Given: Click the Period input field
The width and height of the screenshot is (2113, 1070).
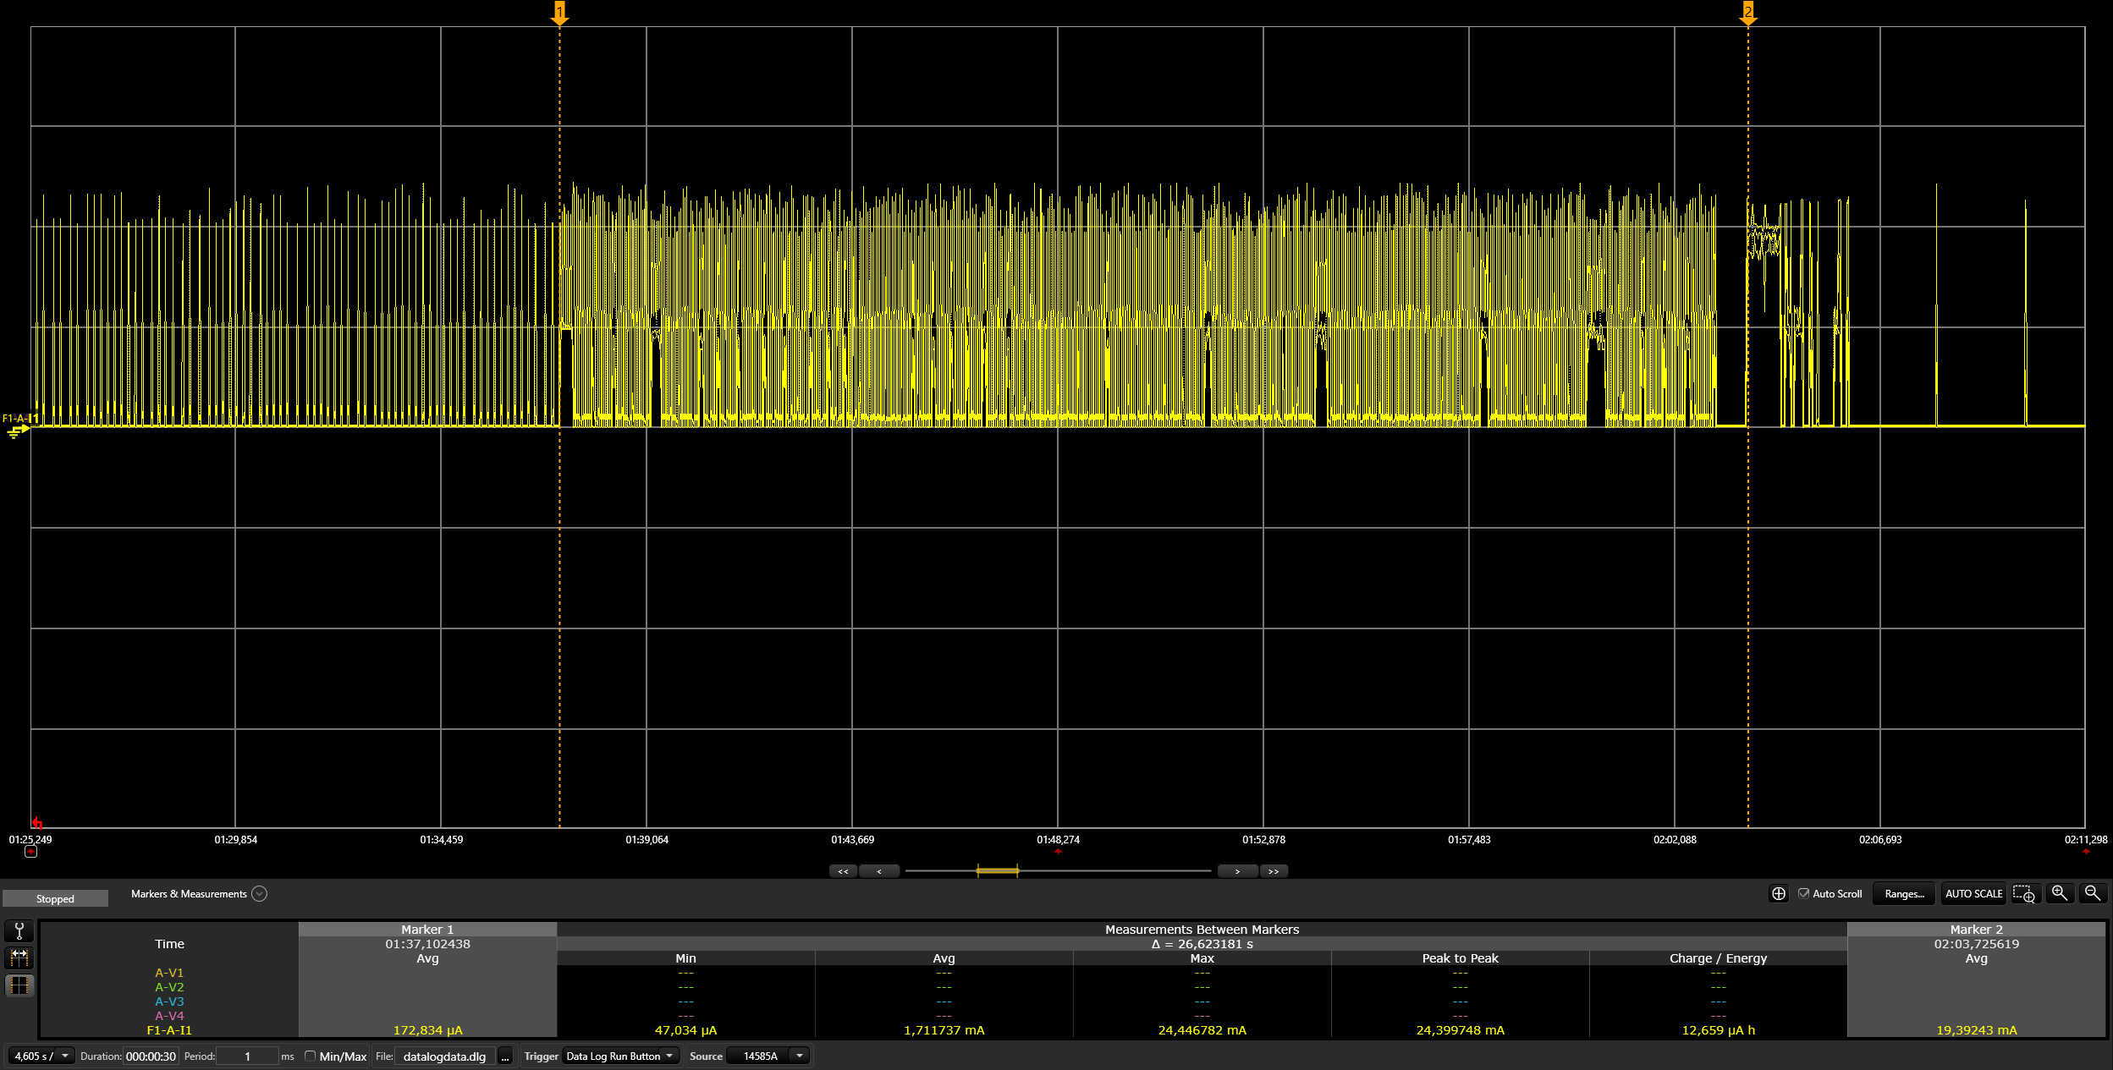Looking at the screenshot, I should 247,1056.
